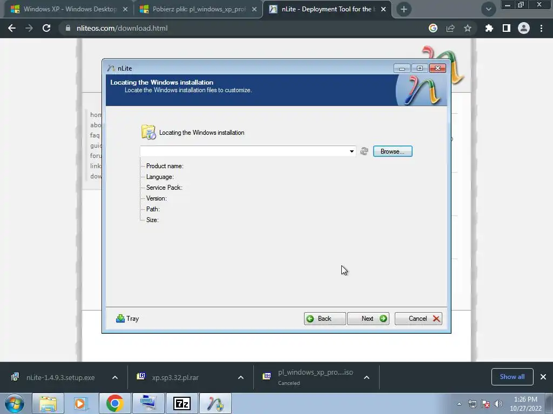The width and height of the screenshot is (553, 414).
Task: Expand options for the xp.sp3.32.pl.rar download
Action: point(241,377)
